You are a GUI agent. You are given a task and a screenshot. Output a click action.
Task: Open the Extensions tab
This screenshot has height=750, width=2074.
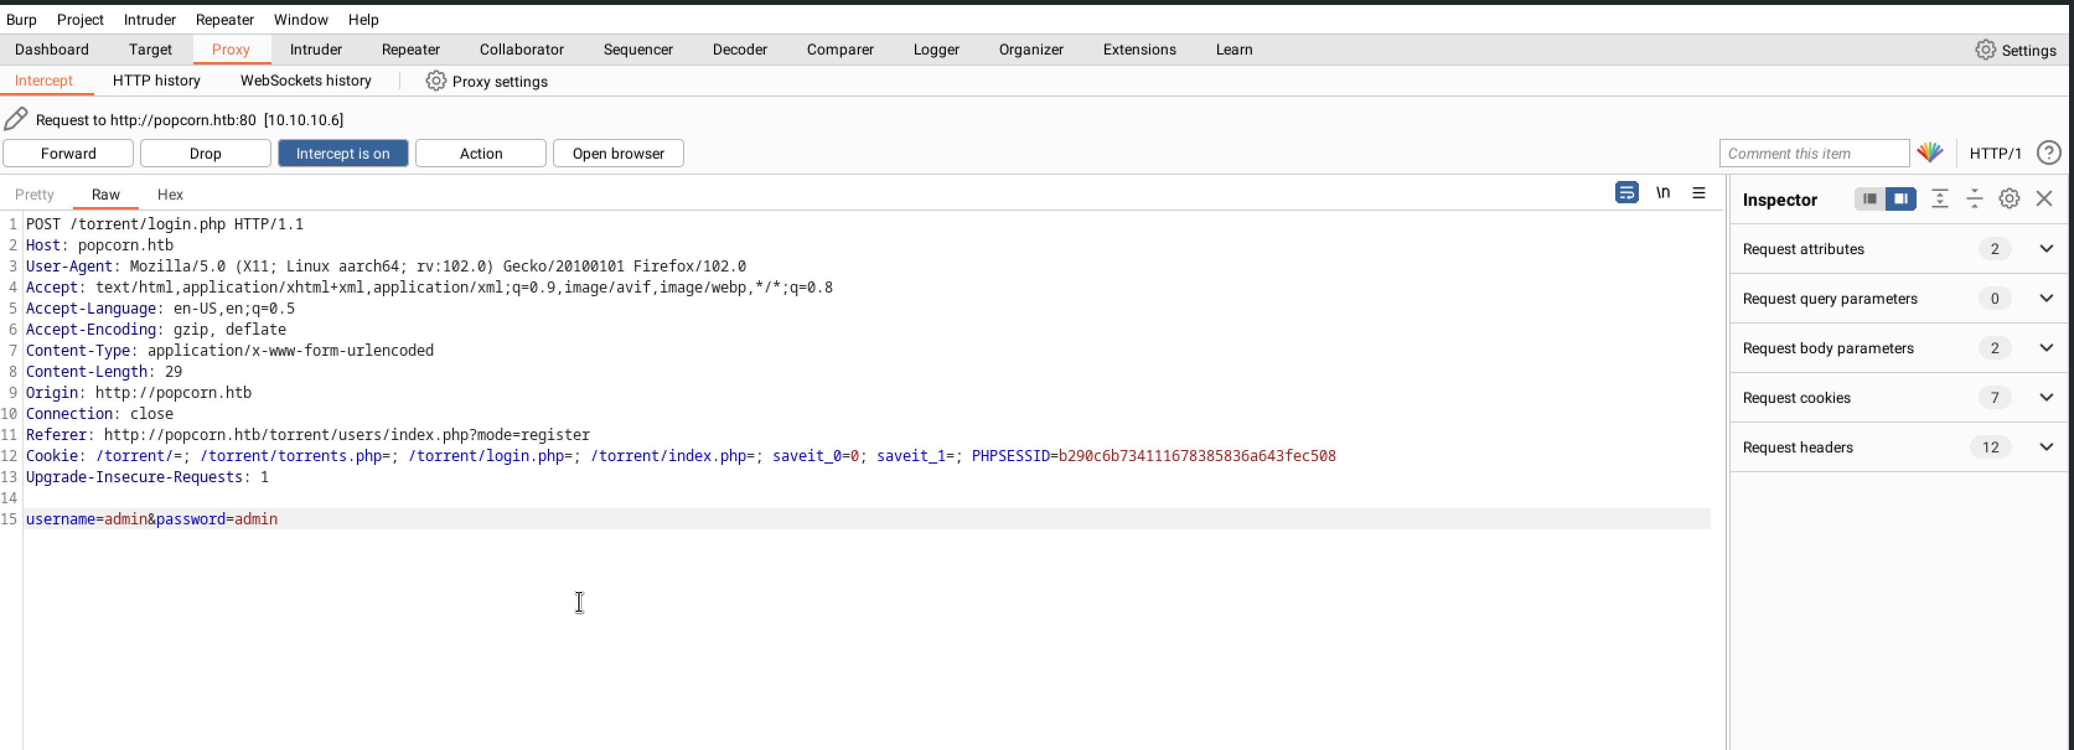[1139, 49]
